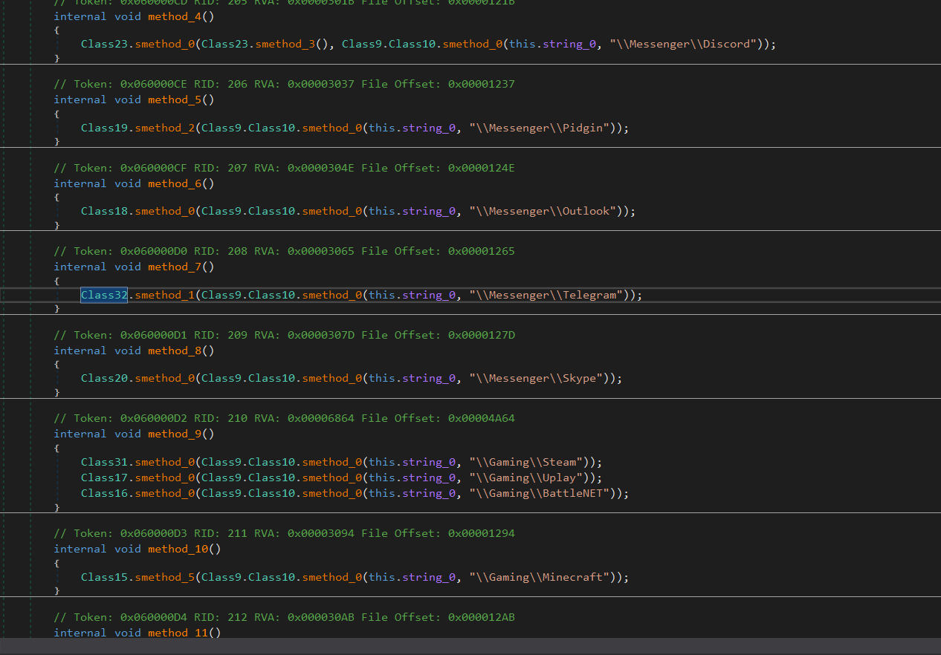941x655 pixels.
Task: Click string_0 field in the Discord line
Action: tap(569, 44)
